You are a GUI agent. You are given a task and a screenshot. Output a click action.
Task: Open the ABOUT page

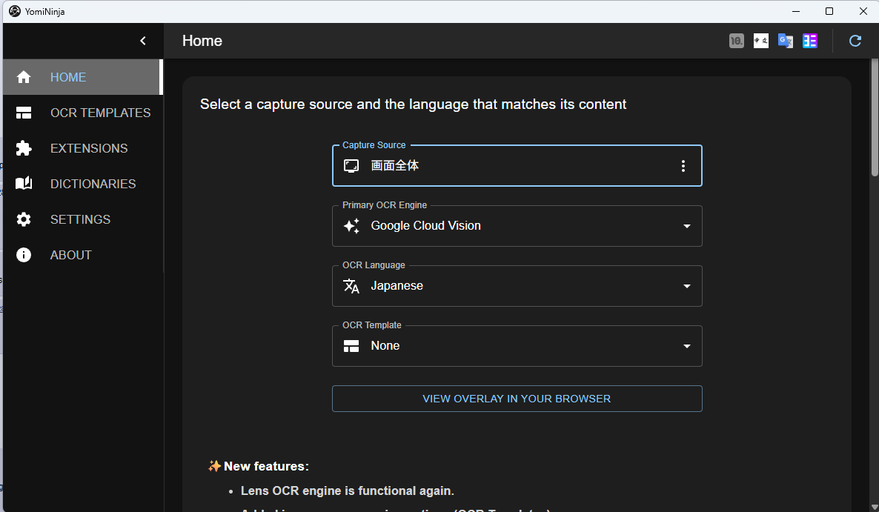[x=70, y=255]
